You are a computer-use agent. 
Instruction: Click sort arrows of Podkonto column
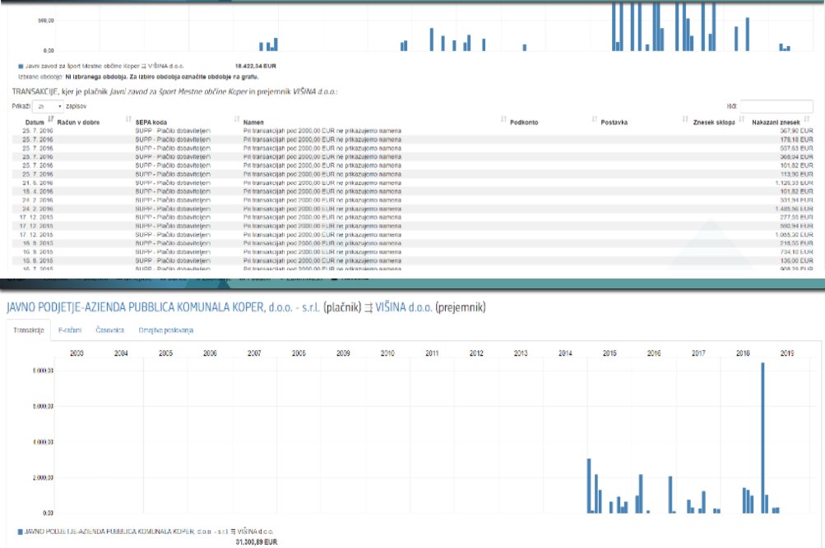click(x=595, y=119)
